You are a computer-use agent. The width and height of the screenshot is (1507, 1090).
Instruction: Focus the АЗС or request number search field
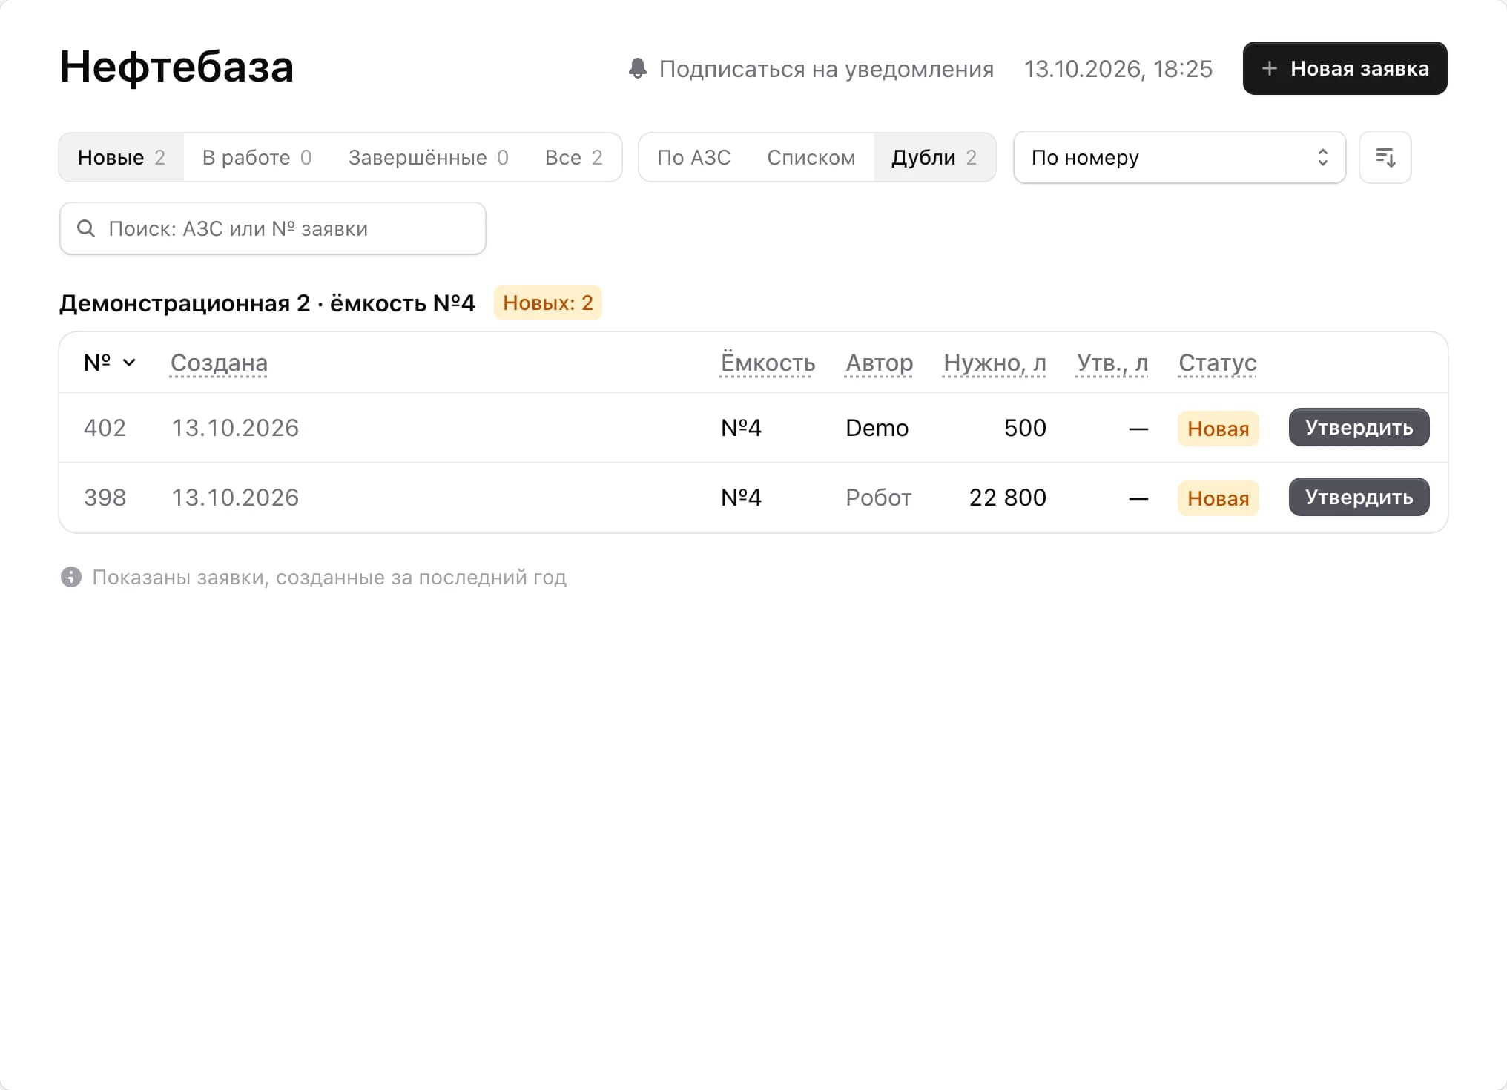[273, 228]
